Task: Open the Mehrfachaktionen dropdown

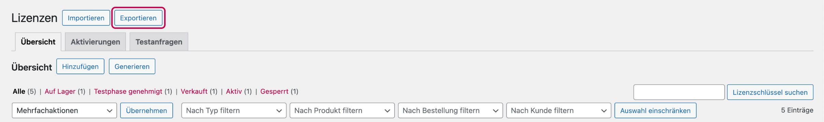Action: point(65,110)
